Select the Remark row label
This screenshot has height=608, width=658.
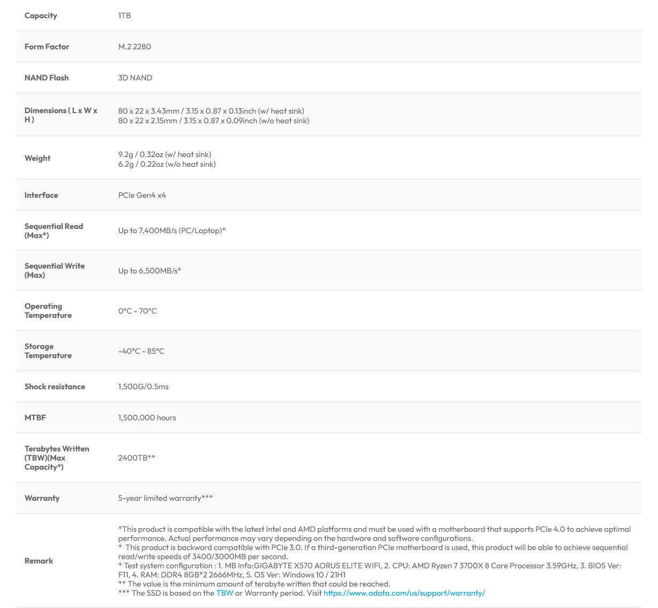39,561
